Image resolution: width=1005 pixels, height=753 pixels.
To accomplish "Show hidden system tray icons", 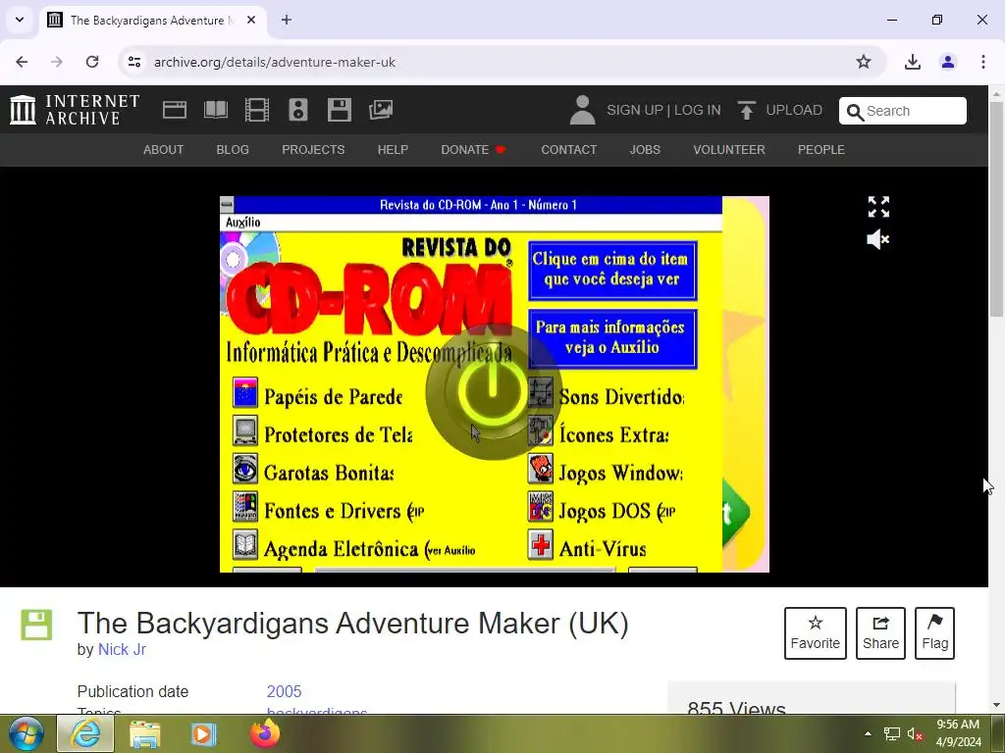I will coord(868,733).
